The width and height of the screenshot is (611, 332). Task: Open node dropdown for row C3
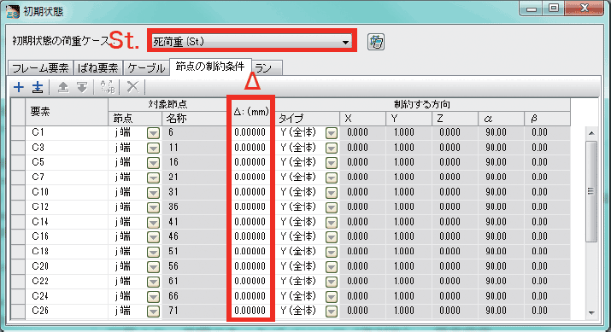pyautogui.click(x=154, y=148)
